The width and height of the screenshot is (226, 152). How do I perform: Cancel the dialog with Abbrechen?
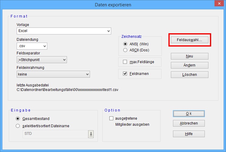click(189, 123)
